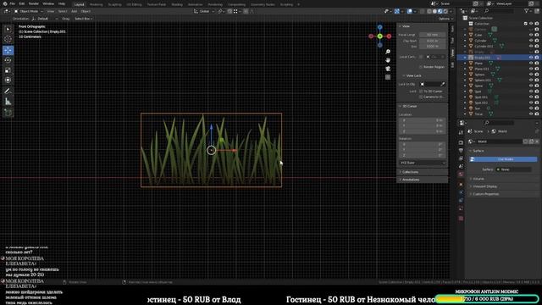542x305 pixels.
Task: Click the Blender logo menu icon
Action: (x=5, y=3)
